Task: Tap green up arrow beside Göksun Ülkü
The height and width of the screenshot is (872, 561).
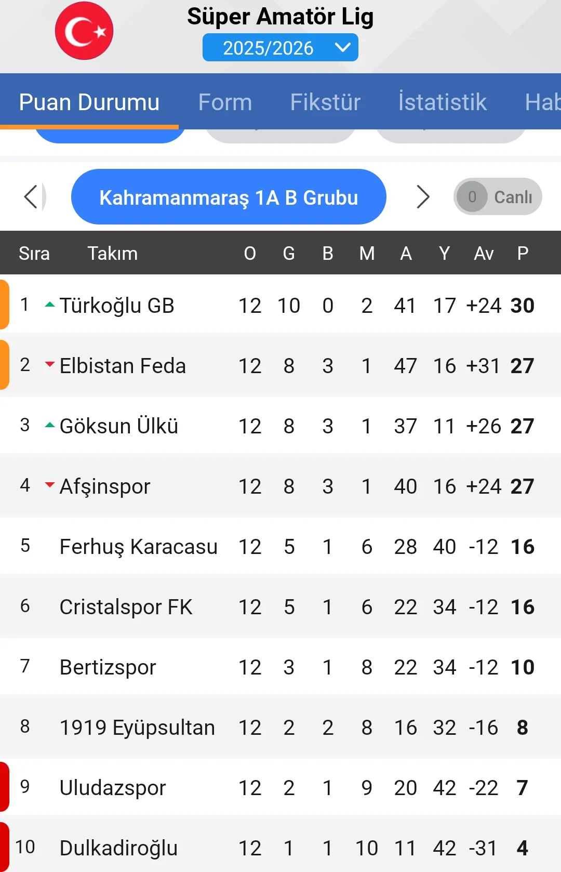Action: coord(50,425)
